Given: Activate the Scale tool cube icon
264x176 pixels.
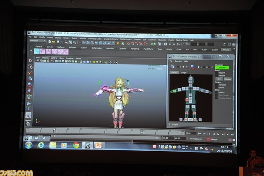Looking at the screenshot, I should click(29, 90).
